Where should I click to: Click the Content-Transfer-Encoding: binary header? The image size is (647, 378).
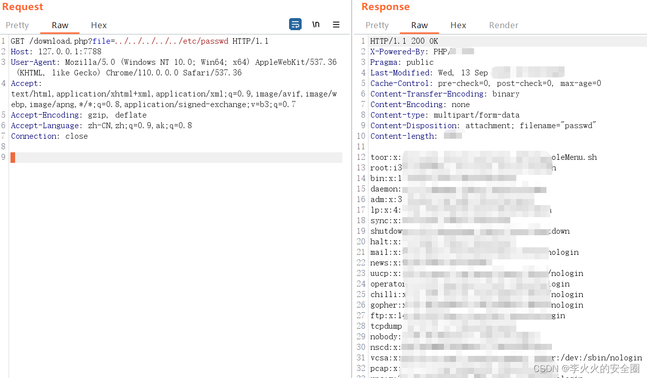[445, 94]
